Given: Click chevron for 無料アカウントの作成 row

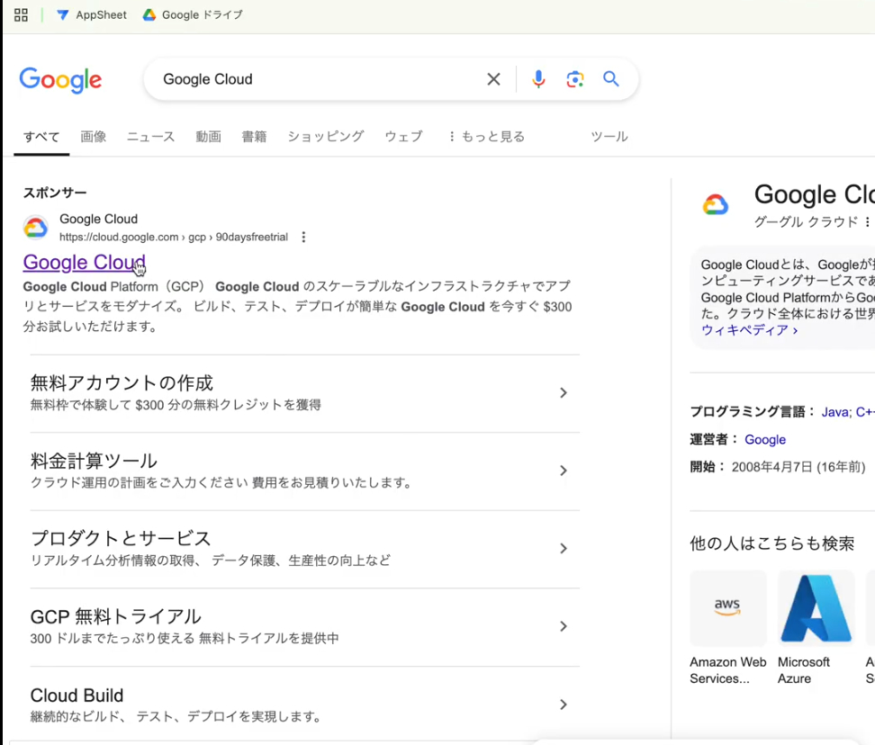Looking at the screenshot, I should 564,393.
